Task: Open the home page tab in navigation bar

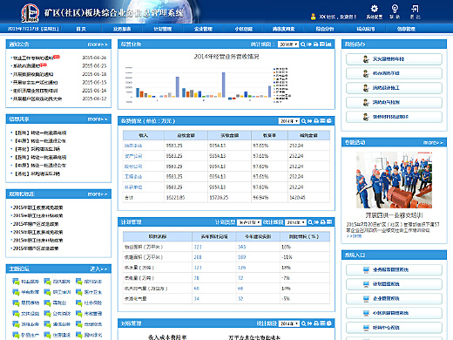Action: [81, 29]
